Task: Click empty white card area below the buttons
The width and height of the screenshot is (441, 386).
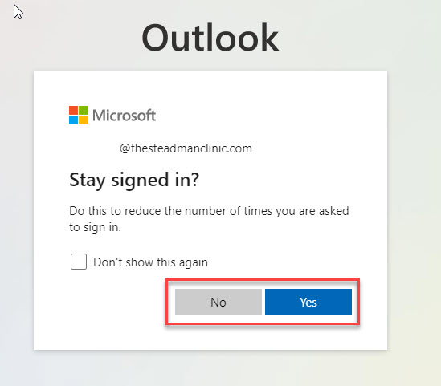Action: pyautogui.click(x=210, y=338)
